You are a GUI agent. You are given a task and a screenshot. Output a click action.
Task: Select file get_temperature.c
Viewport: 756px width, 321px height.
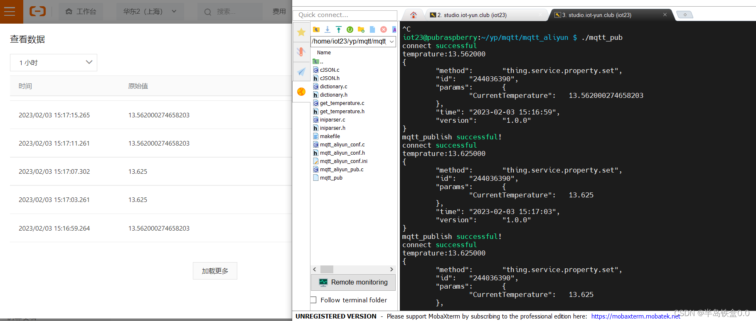click(x=339, y=103)
